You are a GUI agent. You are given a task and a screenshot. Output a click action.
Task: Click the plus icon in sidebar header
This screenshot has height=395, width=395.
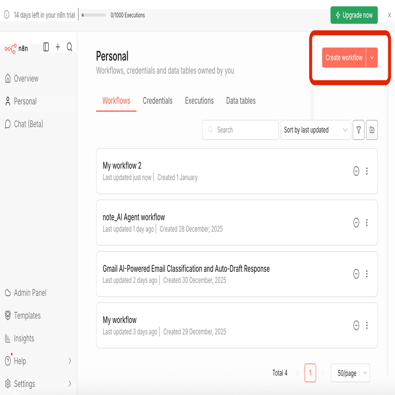point(58,47)
